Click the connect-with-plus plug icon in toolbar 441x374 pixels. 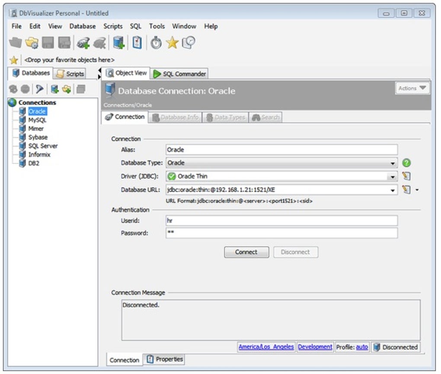pos(83,42)
